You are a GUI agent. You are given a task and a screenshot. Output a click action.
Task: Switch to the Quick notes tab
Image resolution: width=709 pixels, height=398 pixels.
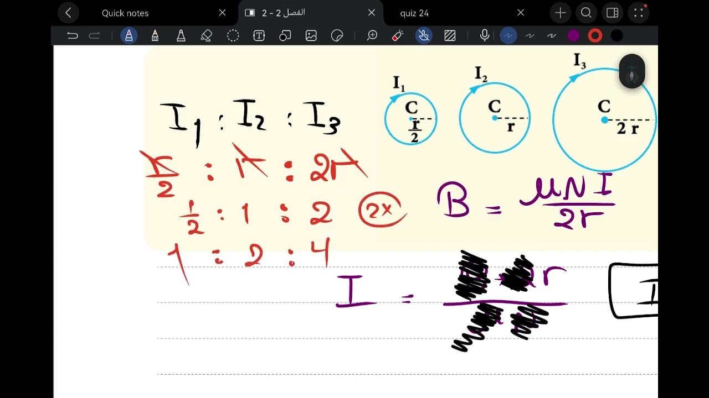[x=125, y=13]
